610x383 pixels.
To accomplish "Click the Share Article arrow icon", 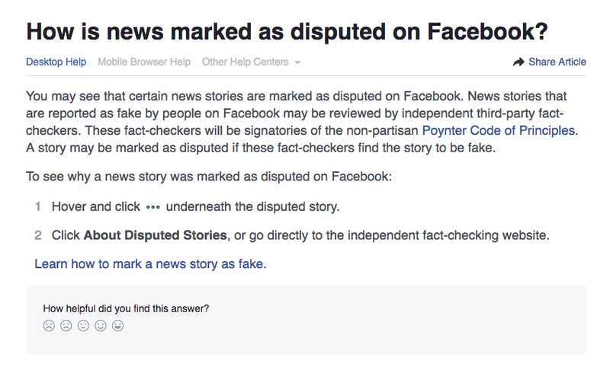I will pos(518,62).
